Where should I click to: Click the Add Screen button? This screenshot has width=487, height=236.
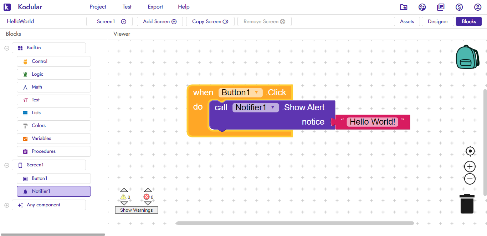click(x=160, y=21)
